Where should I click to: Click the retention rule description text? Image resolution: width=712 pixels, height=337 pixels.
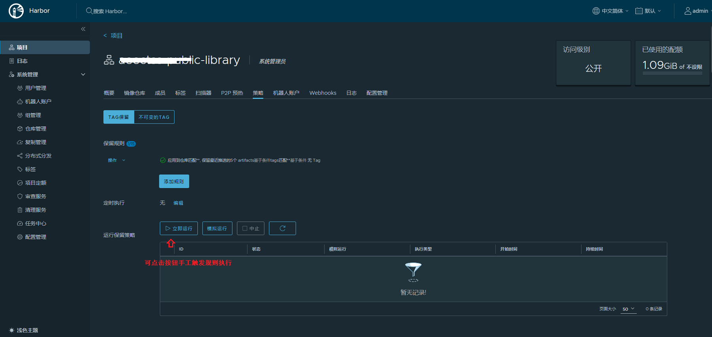(244, 160)
